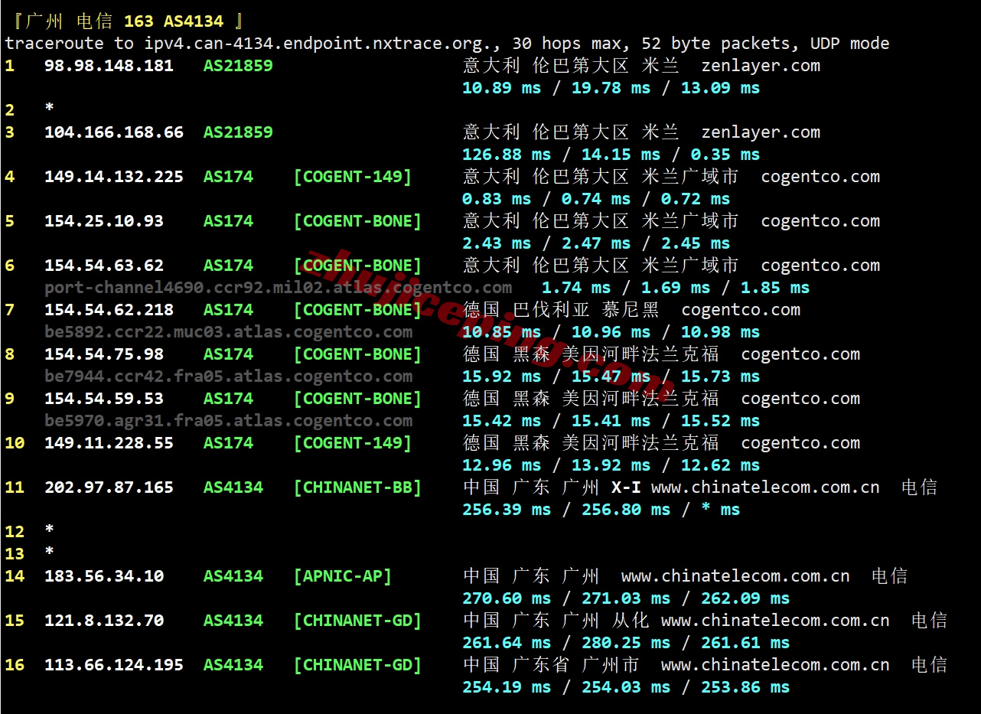This screenshot has height=714, width=981.
Task: Select zenlayer.com on the 104.166.168.66 row
Action: [x=761, y=132]
